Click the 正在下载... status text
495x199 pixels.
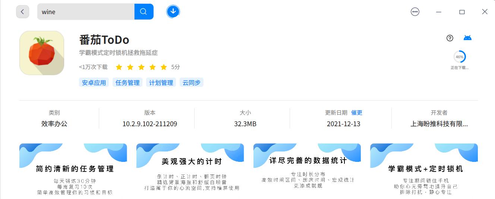point(460,68)
